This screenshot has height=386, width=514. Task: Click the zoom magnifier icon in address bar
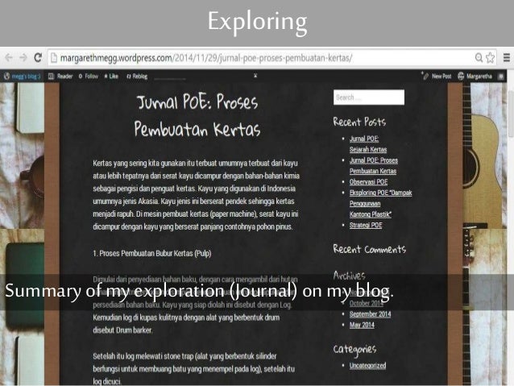(479, 58)
